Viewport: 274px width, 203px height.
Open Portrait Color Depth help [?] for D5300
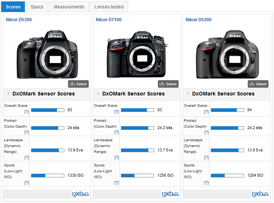pyautogui.click(x=27, y=132)
